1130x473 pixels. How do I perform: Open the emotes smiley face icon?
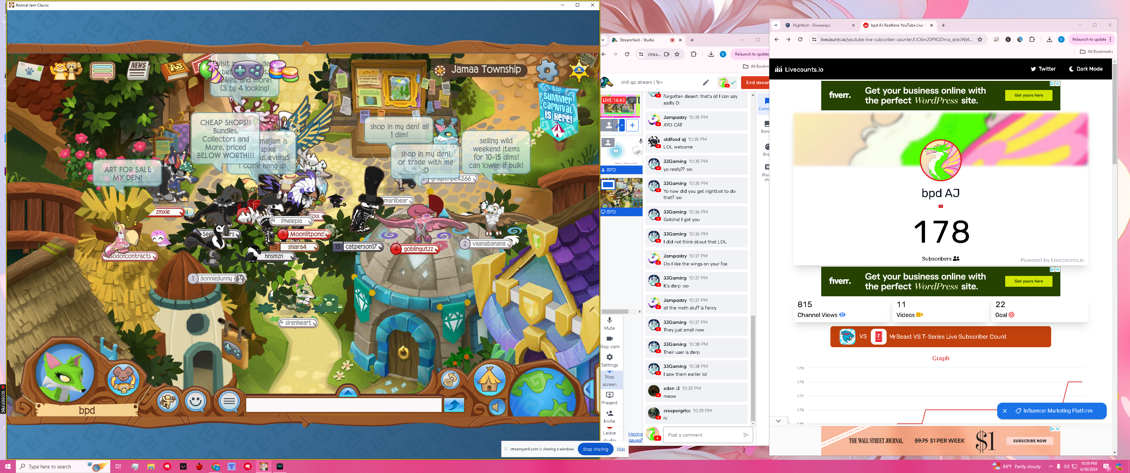tap(196, 401)
